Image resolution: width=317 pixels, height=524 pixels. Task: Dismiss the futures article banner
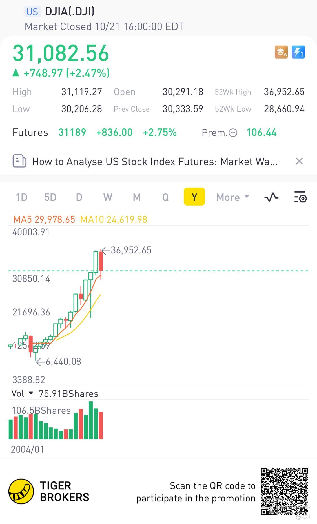point(299,161)
